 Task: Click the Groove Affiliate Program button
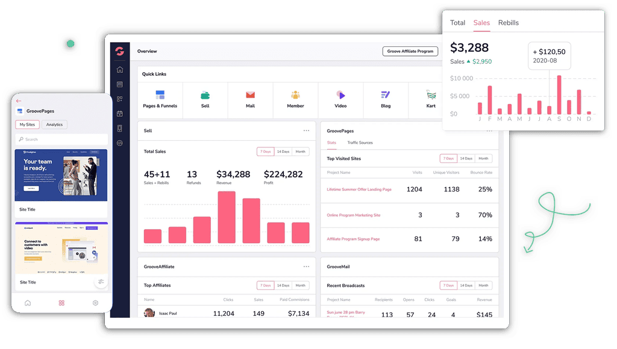(x=410, y=51)
